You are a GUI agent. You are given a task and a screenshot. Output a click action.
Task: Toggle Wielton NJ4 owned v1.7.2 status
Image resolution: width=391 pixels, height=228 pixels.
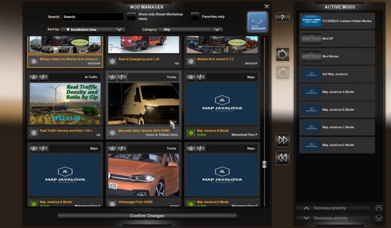tap(191, 61)
